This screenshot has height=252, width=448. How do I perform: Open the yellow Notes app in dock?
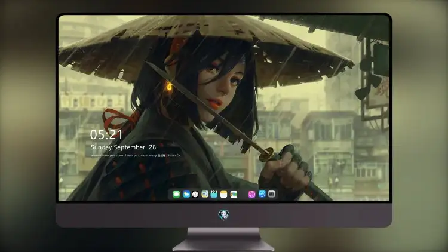(224, 194)
